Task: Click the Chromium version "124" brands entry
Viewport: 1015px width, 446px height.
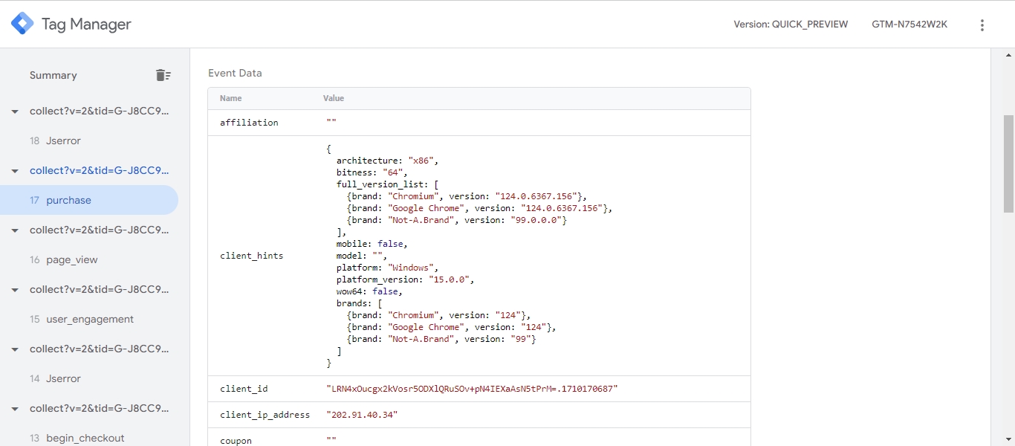Action: (x=438, y=315)
